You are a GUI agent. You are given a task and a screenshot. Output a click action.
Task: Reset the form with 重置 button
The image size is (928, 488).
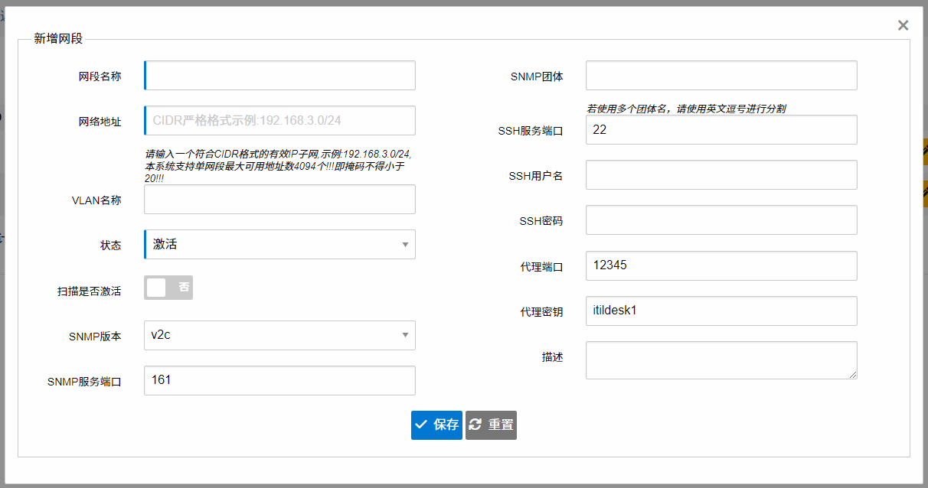(x=491, y=425)
